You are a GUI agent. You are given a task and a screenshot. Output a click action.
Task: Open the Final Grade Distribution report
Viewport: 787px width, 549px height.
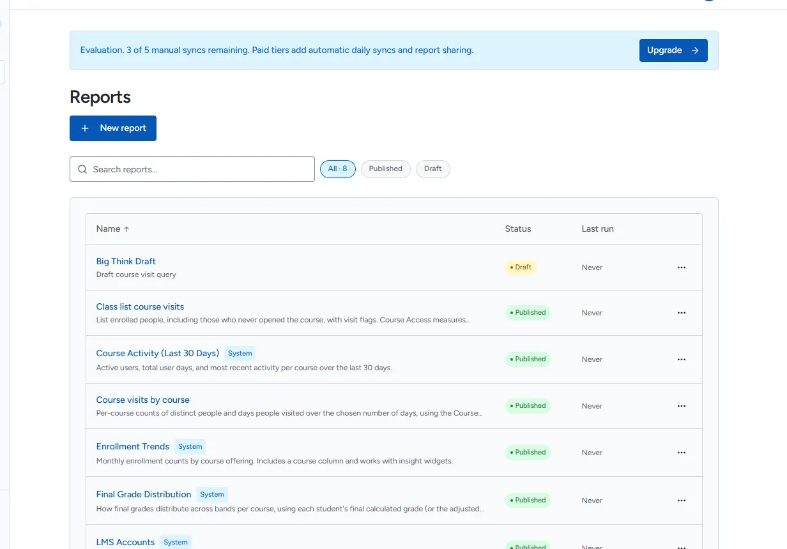[x=144, y=494]
